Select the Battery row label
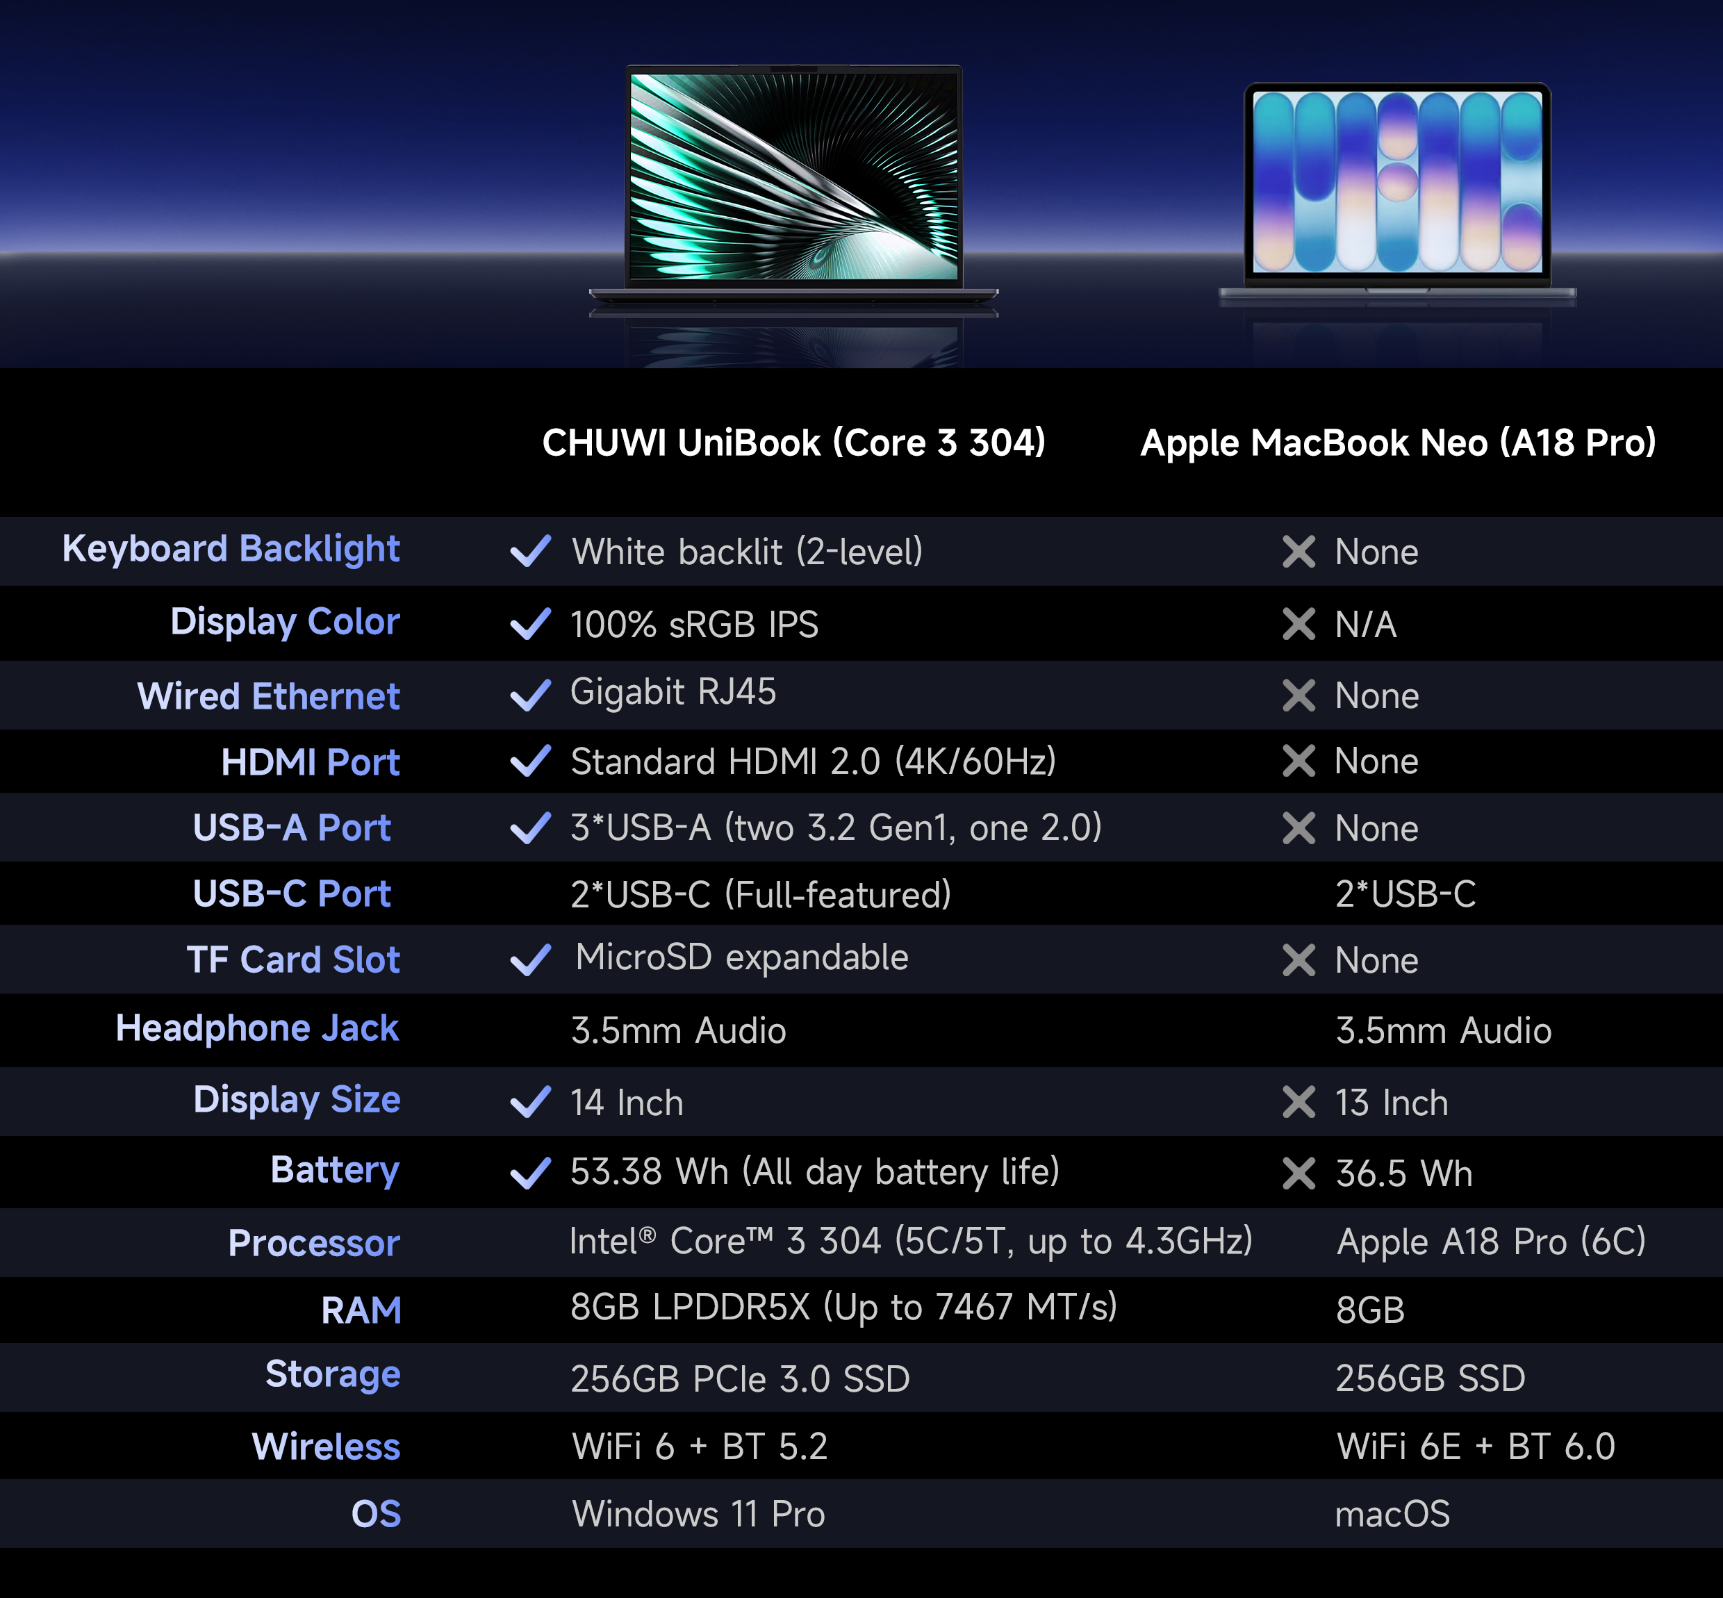This screenshot has width=1723, height=1598. [x=336, y=1171]
